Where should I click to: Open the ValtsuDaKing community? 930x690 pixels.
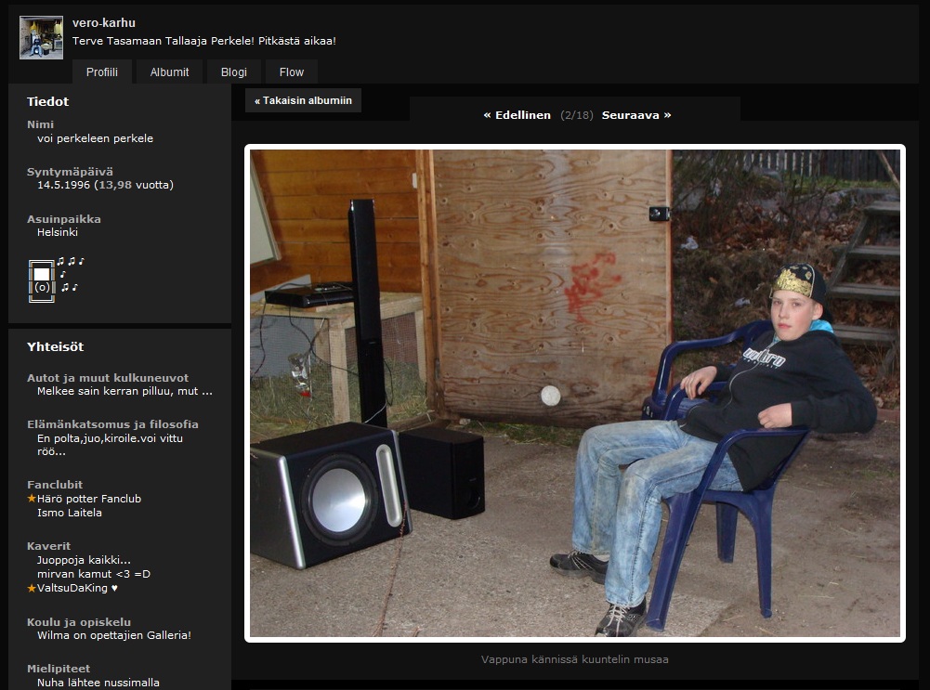77,588
